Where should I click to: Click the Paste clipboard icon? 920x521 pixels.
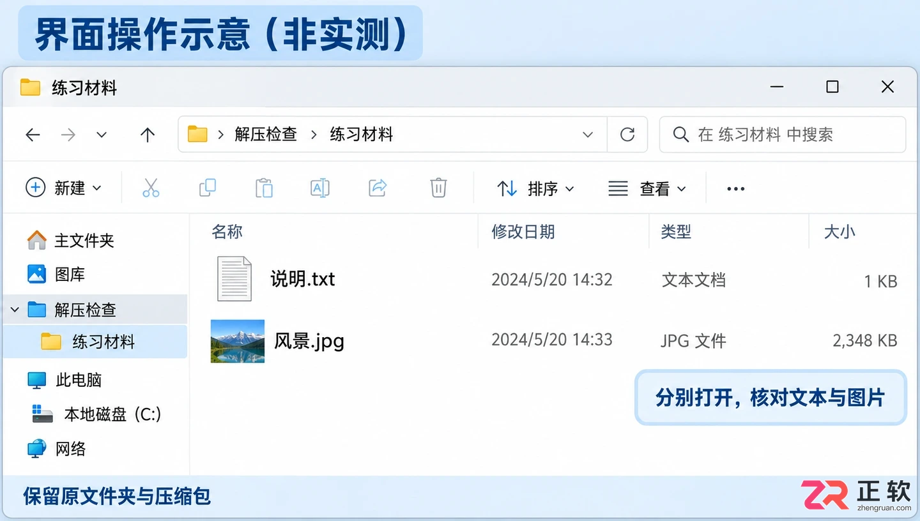tap(264, 188)
